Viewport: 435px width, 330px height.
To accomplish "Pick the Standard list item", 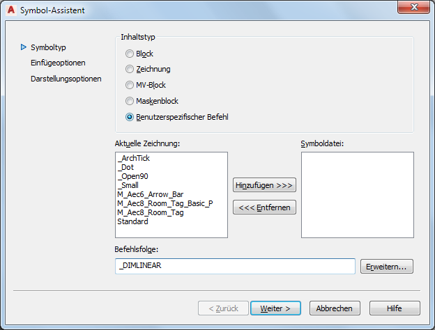I will pos(132,221).
